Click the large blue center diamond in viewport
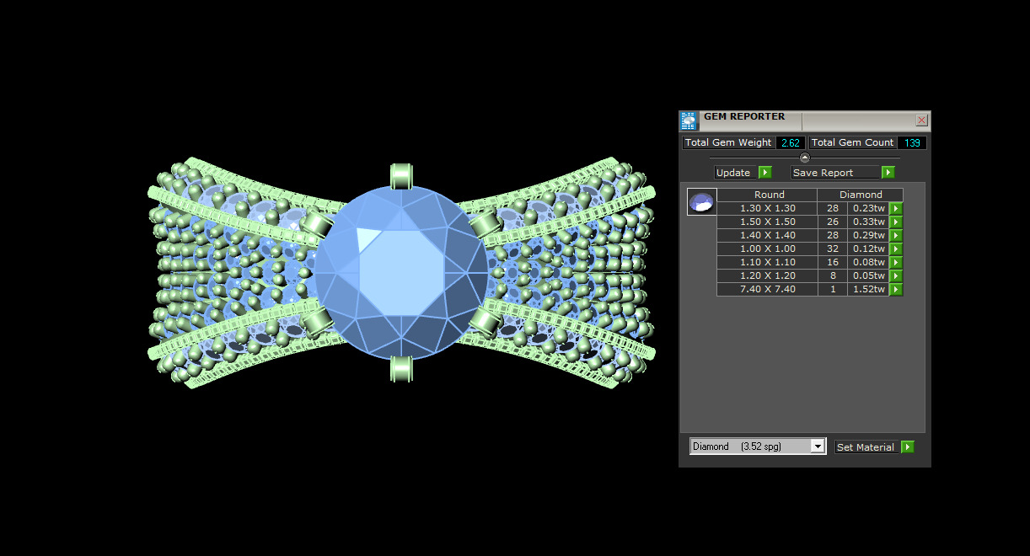Image resolution: width=1030 pixels, height=556 pixels. point(401,272)
